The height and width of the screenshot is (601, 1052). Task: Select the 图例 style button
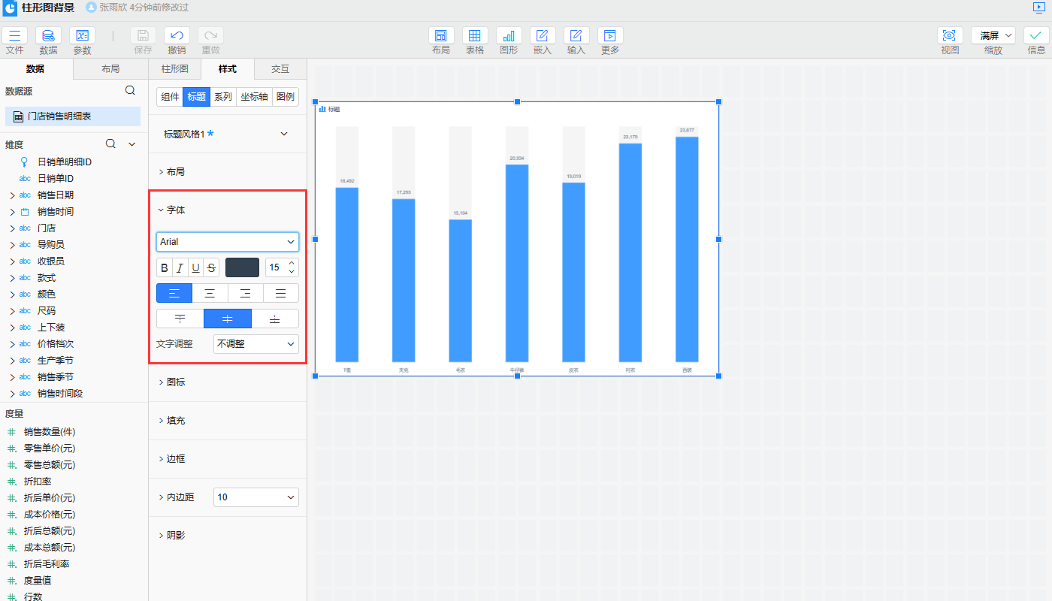(285, 97)
